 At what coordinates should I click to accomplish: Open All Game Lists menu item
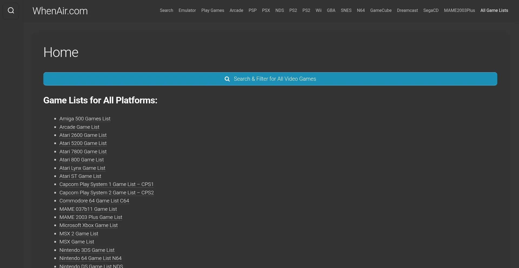coord(494,11)
